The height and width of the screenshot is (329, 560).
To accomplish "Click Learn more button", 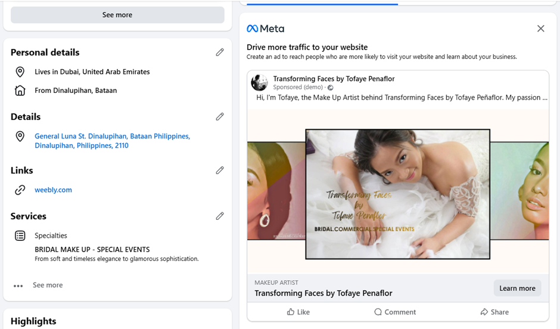I will pos(517,288).
